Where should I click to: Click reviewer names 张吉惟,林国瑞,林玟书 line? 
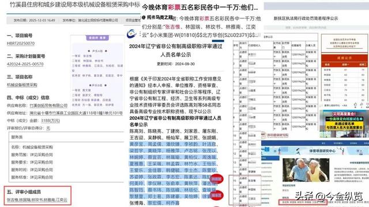(37, 200)
